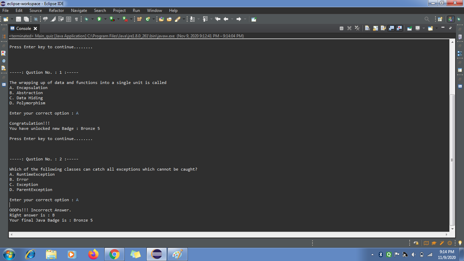Switch to the Java perspective icon
This screenshot has height=261, width=464.
pyautogui.click(x=450, y=19)
